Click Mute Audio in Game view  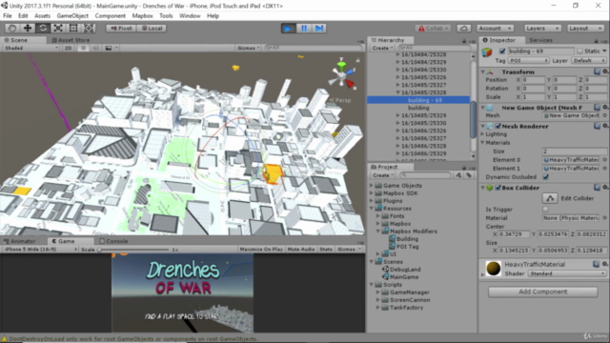(x=301, y=250)
